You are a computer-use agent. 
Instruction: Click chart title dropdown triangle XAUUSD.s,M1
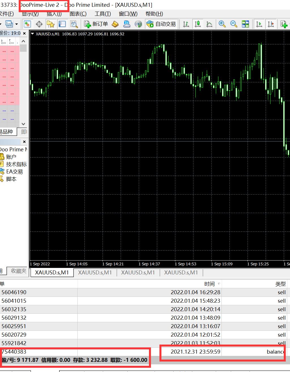(33, 34)
